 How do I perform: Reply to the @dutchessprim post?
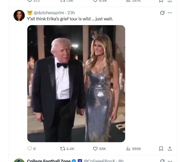[30, 149]
